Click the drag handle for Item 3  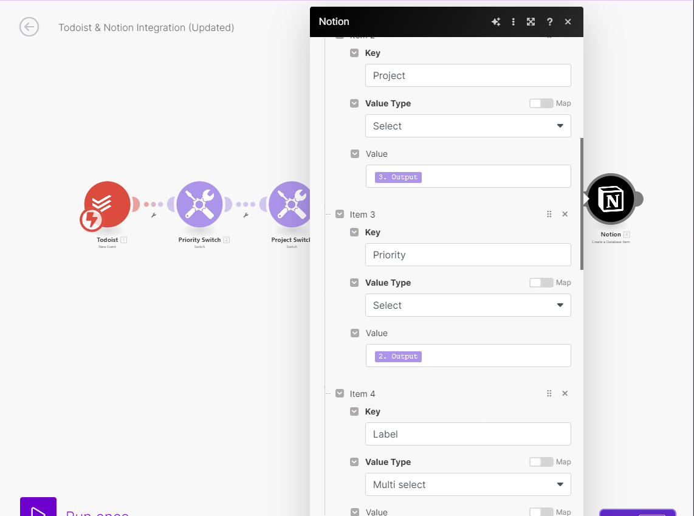point(549,214)
